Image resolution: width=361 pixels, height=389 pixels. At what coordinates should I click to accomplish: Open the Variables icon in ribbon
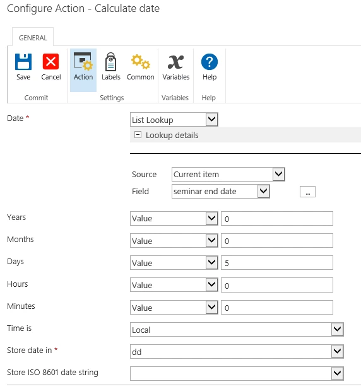click(x=176, y=62)
